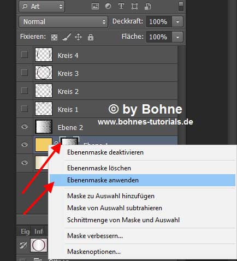Filter layers by smart object icon
237x261 pixels.
147,7
